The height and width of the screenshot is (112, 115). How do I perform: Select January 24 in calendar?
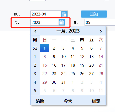(x=63, y=74)
